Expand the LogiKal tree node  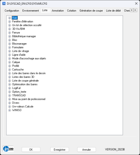point(10,88)
